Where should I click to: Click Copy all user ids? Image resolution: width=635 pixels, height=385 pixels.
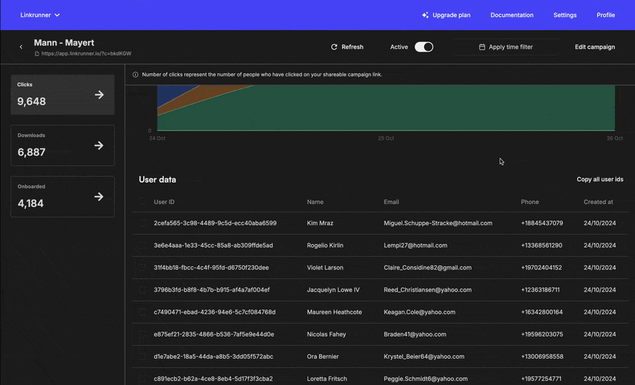[x=599, y=180]
